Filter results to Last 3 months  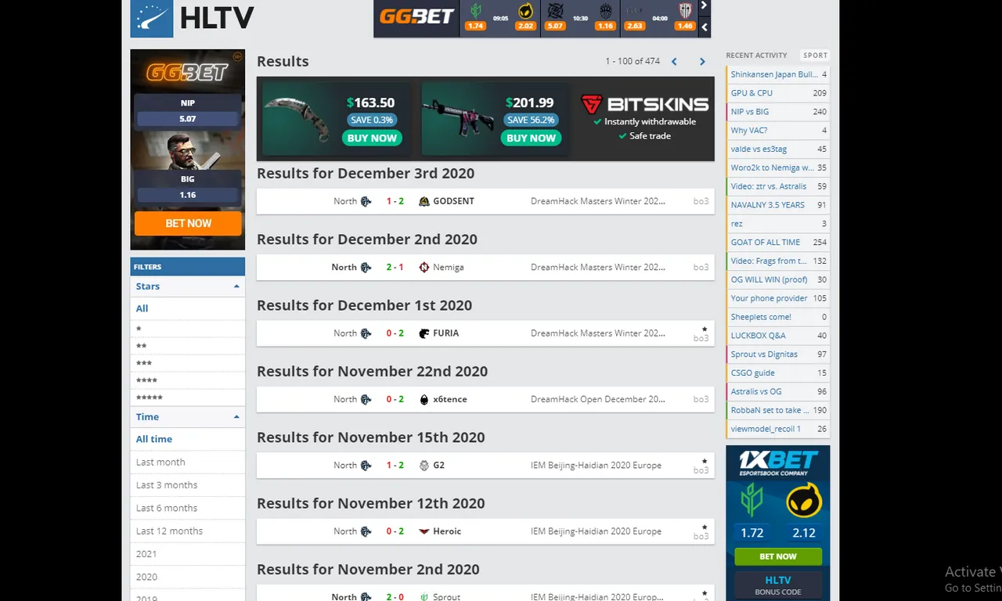pyautogui.click(x=188, y=485)
